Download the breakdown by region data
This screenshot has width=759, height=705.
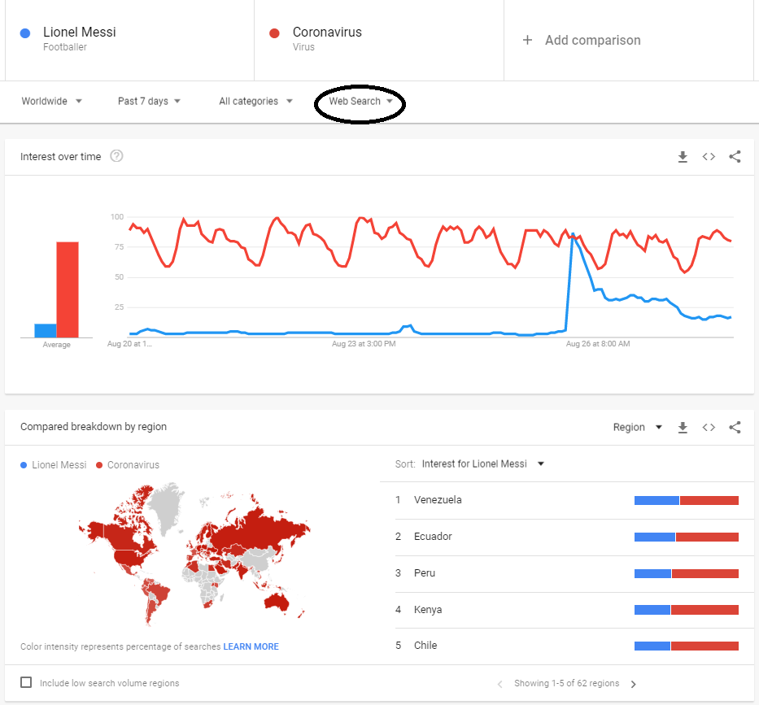(x=683, y=428)
